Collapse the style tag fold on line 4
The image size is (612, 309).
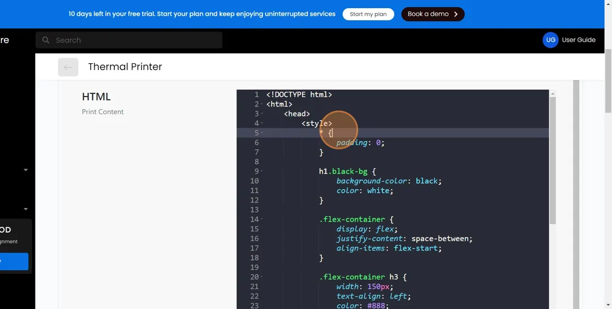tap(262, 123)
